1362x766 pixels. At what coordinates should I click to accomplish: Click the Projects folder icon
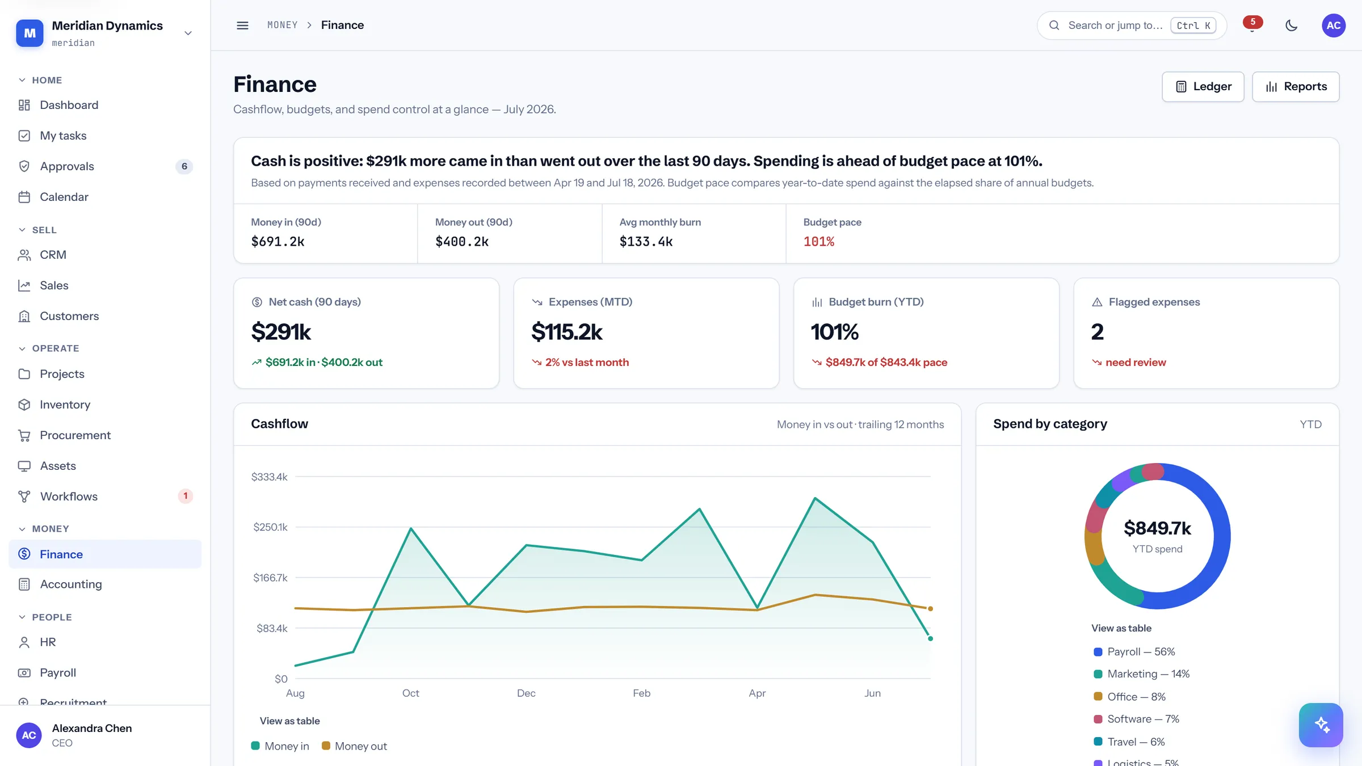[x=24, y=374]
